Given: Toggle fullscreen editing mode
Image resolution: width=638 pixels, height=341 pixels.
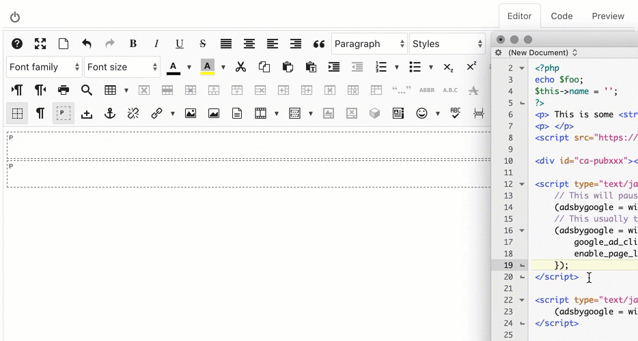Looking at the screenshot, I should [40, 44].
